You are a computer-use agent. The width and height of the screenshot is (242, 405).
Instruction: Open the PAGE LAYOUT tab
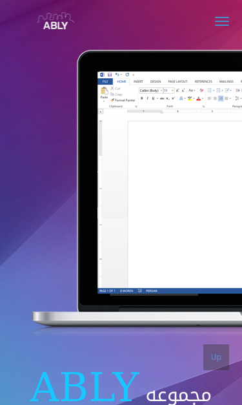click(177, 81)
